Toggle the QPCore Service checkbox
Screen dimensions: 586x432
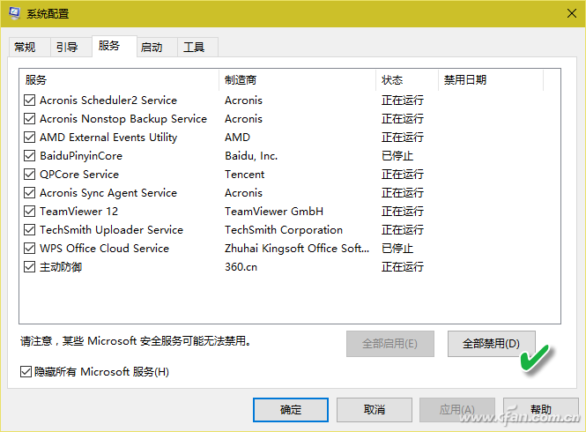click(x=31, y=175)
